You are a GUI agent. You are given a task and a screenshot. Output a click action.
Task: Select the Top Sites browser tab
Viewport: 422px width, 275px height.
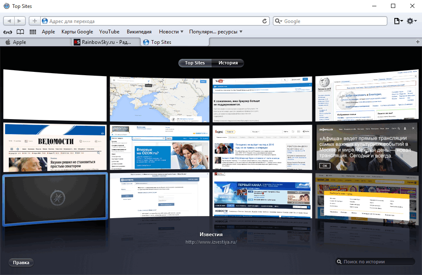pos(175,42)
